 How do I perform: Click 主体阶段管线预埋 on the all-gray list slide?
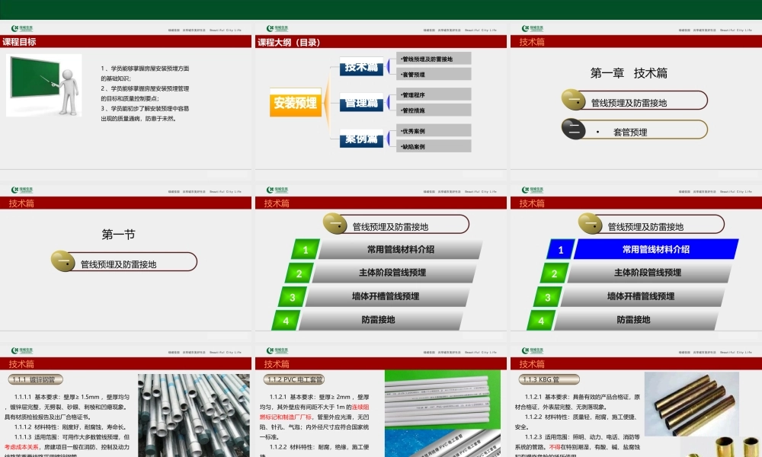392,273
